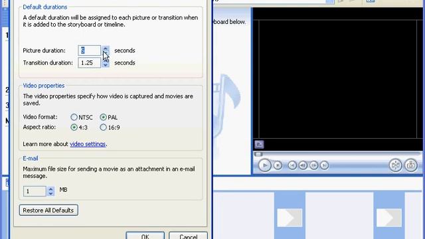Click the Next Frame button
This screenshot has height=239, width=425.
click(313, 165)
